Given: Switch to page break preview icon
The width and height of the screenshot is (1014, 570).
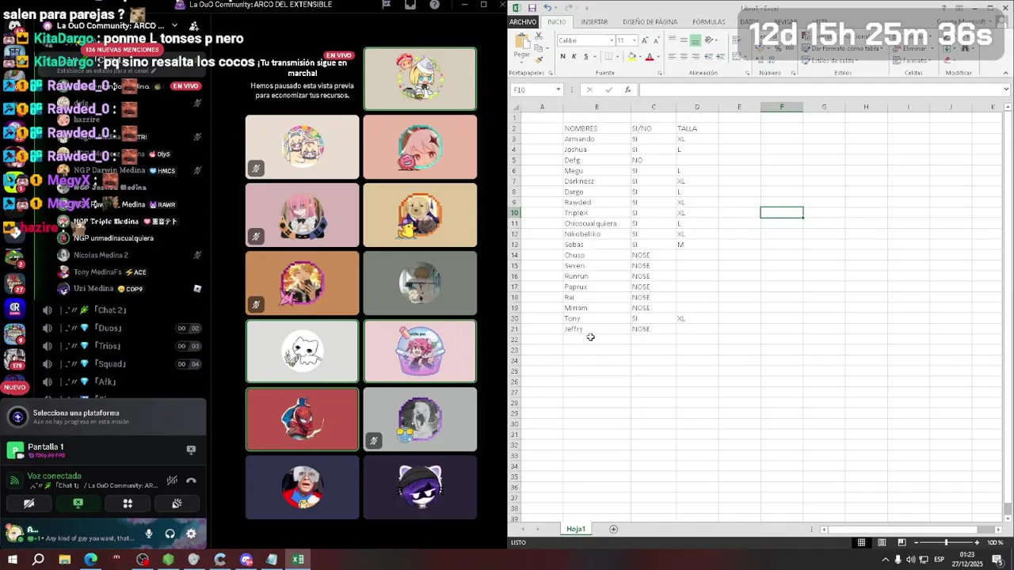Looking at the screenshot, I should click(902, 542).
